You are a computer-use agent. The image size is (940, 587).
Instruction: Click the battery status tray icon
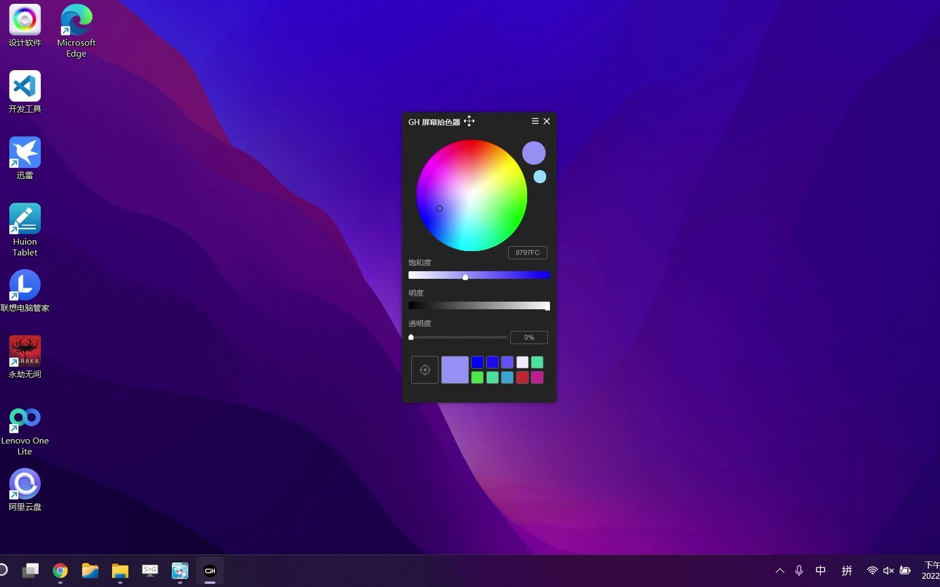tap(905, 571)
